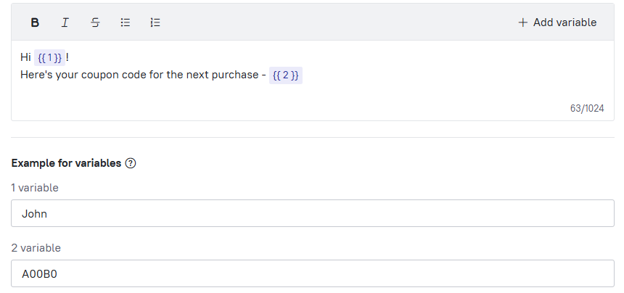
Task: Focus the 1 variable field containing John
Action: click(313, 213)
